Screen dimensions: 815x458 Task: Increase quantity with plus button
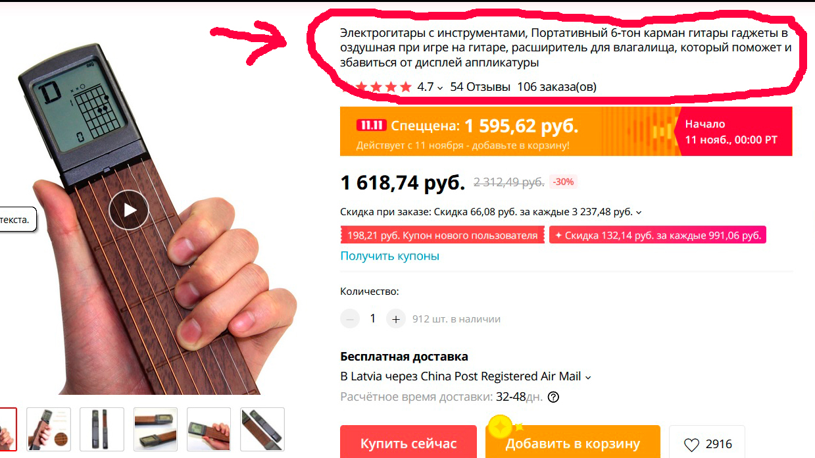pos(395,318)
